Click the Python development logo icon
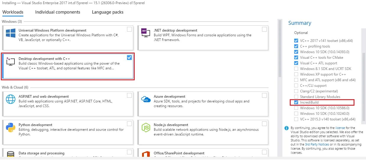Screen dimensions: 366x160 (x=11, y=127)
